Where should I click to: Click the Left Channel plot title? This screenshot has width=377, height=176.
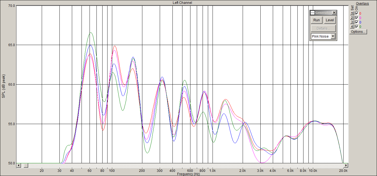pos(182,3)
